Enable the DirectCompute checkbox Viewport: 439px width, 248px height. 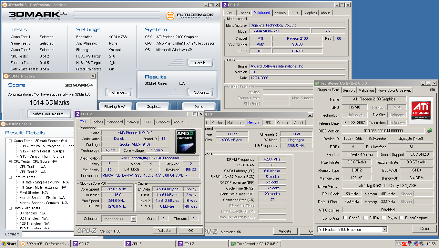[x=402, y=218]
